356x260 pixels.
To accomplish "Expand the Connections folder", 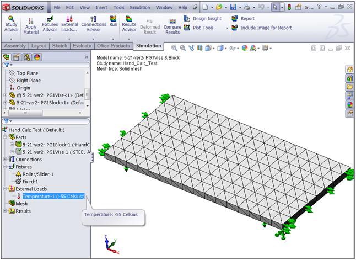I will 5,159.
